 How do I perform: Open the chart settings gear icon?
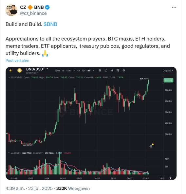[x=124, y=70]
